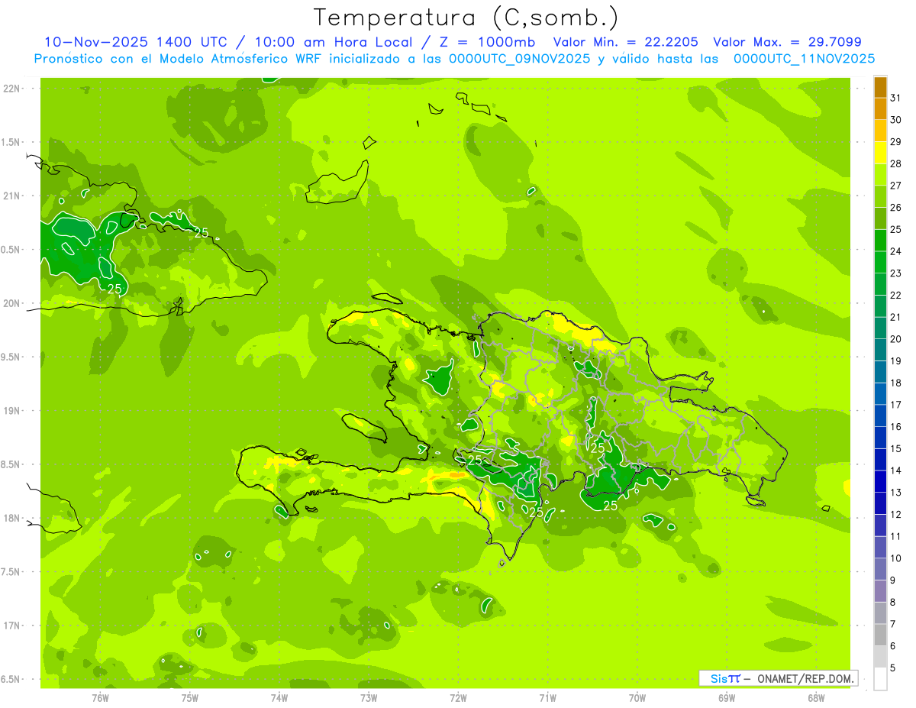The image size is (916, 708).
Task: Click the title "Temperatura (C,somb.)"
Action: 466,17
